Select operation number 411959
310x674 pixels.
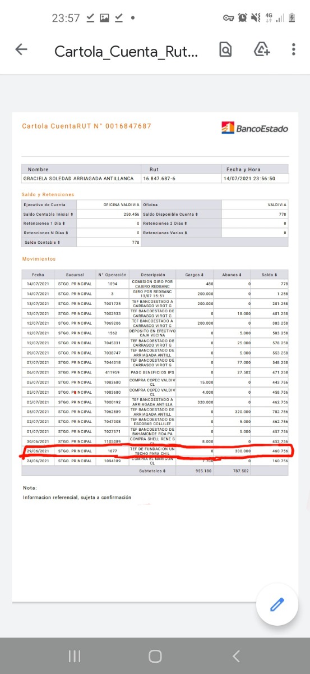point(112,372)
